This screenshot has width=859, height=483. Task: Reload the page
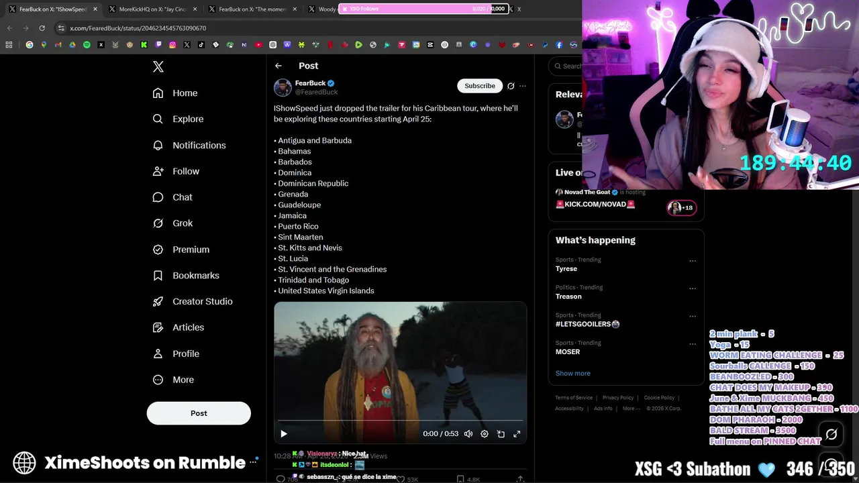(42, 28)
